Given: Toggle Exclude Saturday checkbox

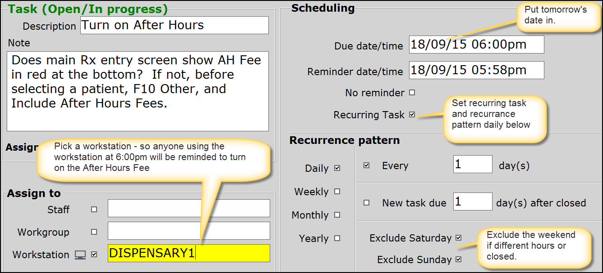Looking at the screenshot, I should tap(459, 237).
